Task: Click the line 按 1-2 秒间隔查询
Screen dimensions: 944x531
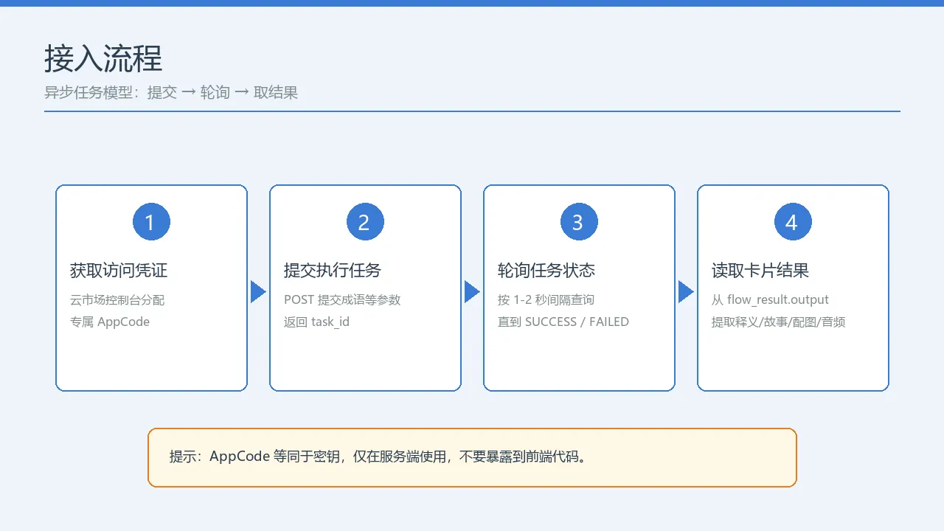Action: [x=546, y=299]
